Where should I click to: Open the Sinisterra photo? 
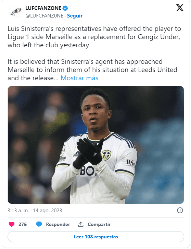click(96, 145)
